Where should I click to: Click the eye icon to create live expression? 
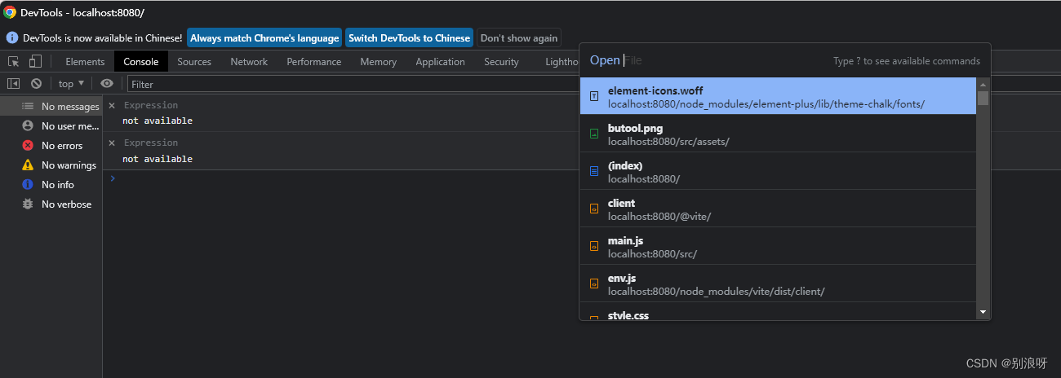(x=107, y=83)
